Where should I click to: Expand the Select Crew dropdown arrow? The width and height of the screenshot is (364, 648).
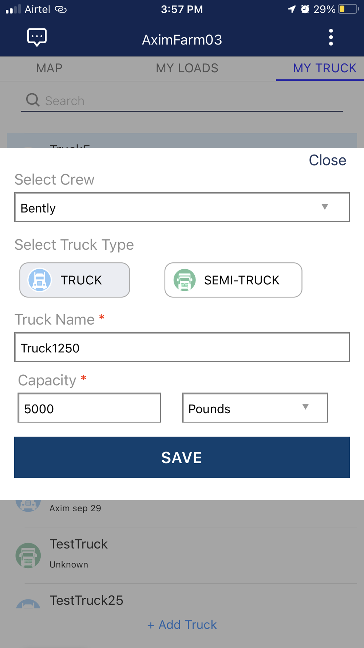(x=325, y=207)
